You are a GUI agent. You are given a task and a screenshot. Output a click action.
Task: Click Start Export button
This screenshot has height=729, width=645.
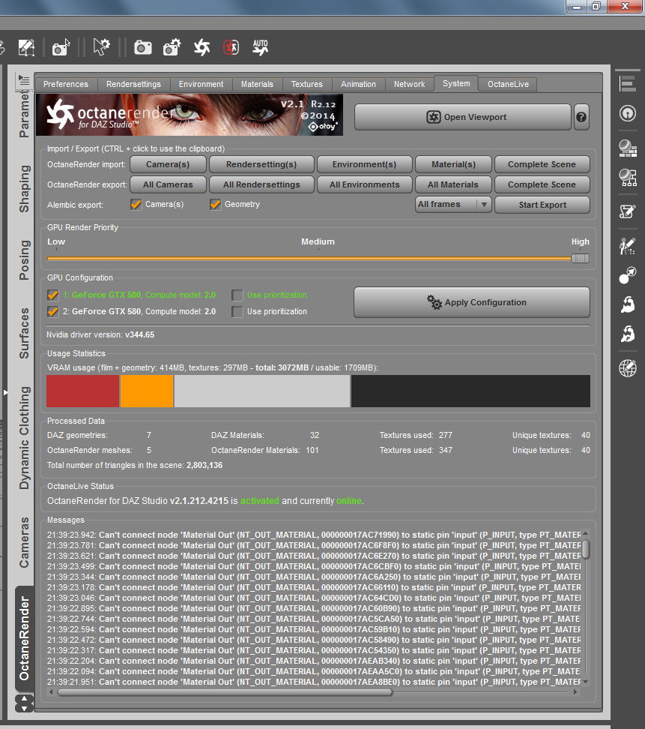(x=542, y=205)
